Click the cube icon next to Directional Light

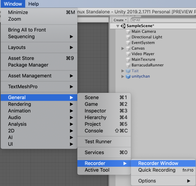[128, 37]
